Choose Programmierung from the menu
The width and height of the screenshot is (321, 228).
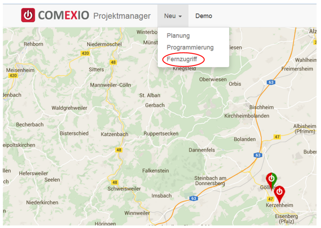pos(190,47)
